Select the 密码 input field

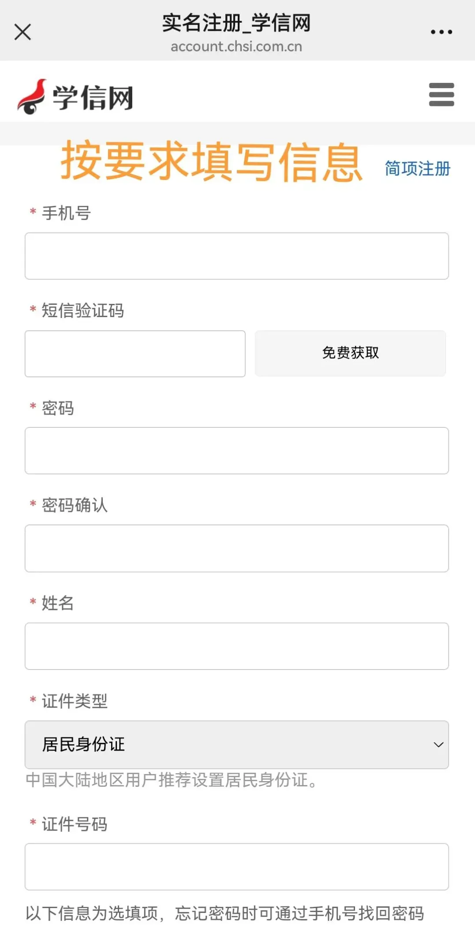pos(236,451)
